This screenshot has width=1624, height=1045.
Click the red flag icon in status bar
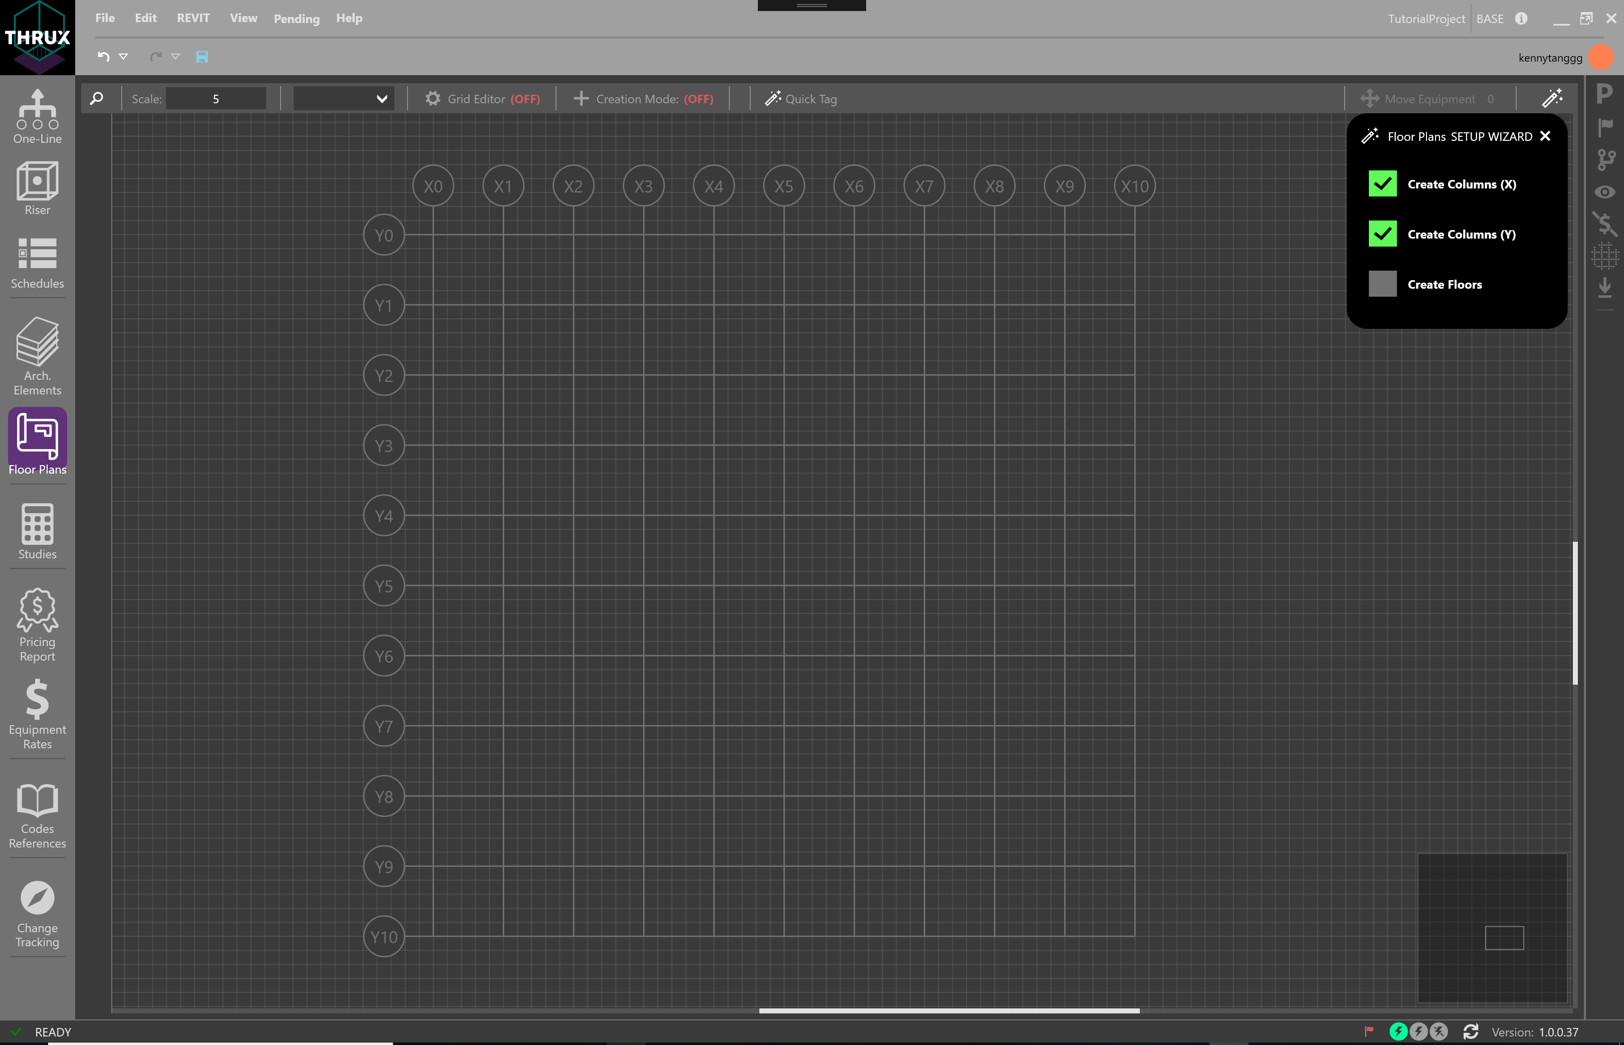[x=1369, y=1031]
